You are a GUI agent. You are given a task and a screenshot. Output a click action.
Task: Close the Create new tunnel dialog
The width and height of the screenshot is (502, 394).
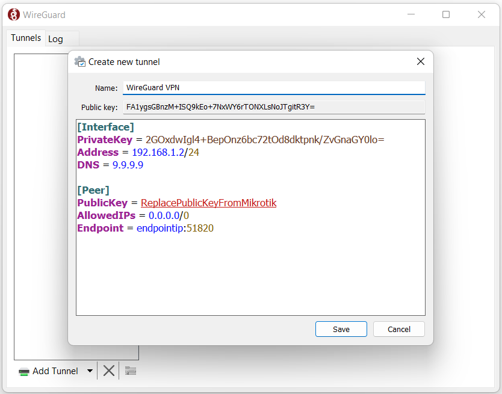[x=421, y=62]
